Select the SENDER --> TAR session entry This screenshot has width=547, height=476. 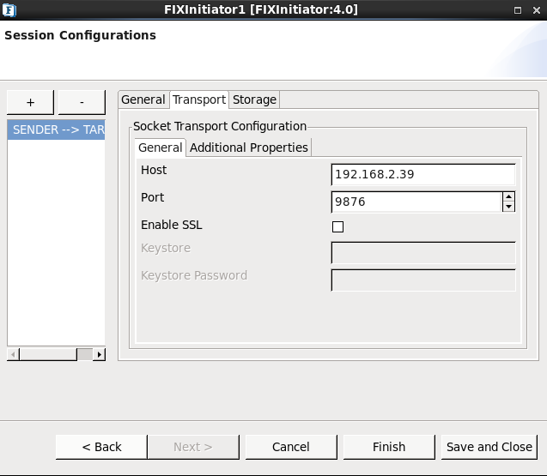[56, 130]
